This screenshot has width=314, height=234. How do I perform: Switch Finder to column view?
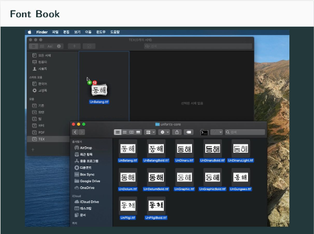pos(131,132)
